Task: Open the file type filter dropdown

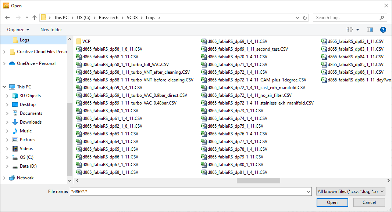Action: pyautogui.click(x=350, y=191)
